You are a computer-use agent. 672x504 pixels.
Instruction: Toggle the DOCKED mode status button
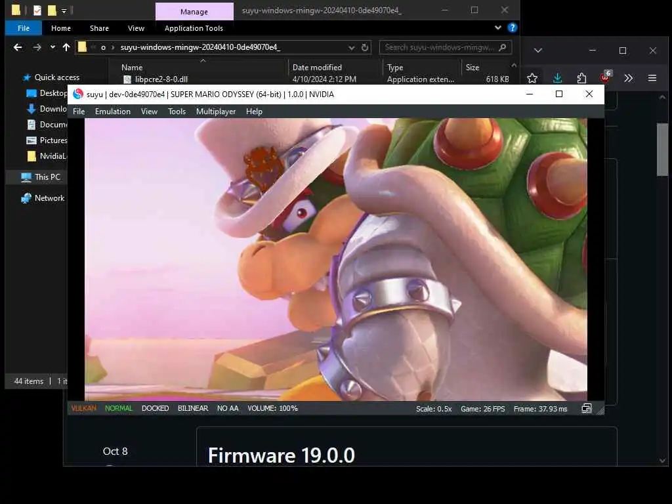(155, 408)
